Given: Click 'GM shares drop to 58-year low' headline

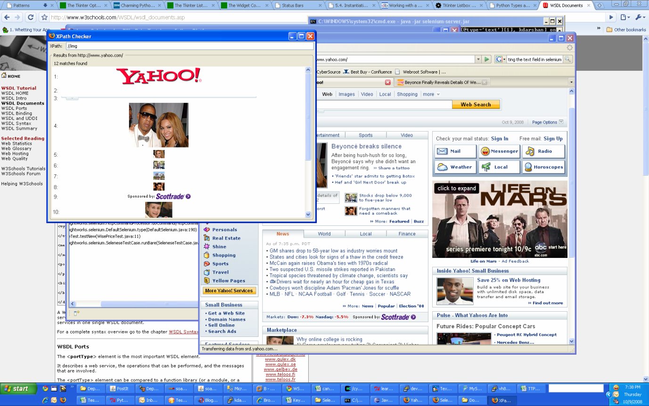Looking at the screenshot, I should coord(333,251).
